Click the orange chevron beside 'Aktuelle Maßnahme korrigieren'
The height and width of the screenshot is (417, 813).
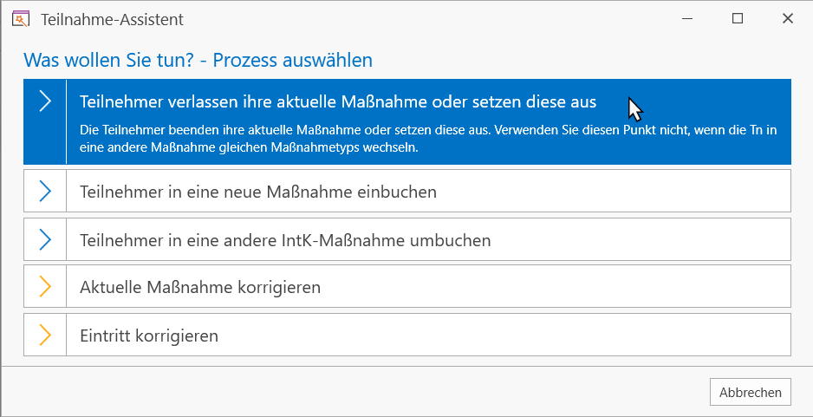pos(45,286)
